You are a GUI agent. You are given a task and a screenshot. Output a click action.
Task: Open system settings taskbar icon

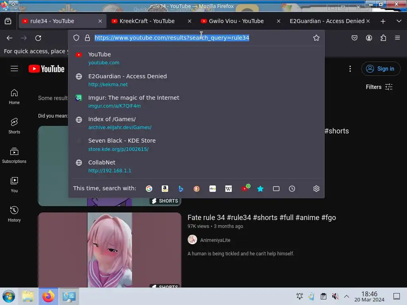(x=69, y=296)
